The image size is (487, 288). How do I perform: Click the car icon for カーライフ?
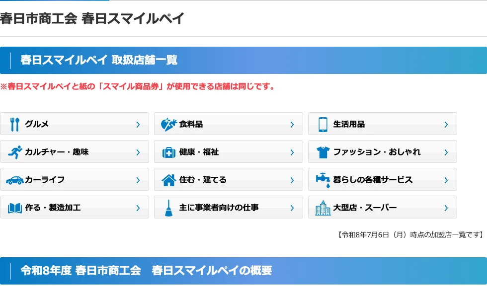15,180
